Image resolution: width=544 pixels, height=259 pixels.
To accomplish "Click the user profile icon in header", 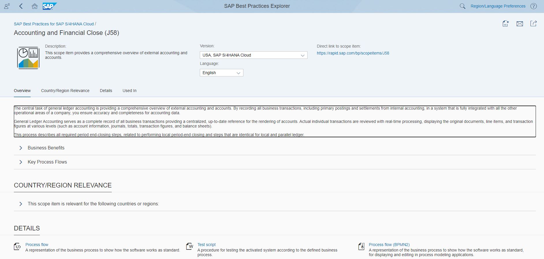I will (x=7, y=6).
